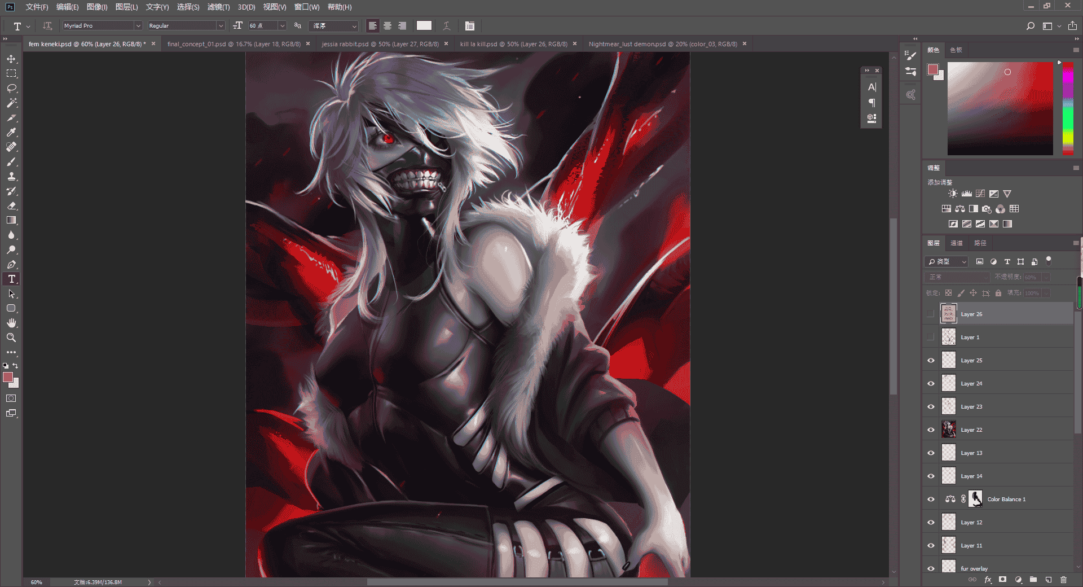
Task: Add layer style with fx icon
Action: tap(988, 580)
